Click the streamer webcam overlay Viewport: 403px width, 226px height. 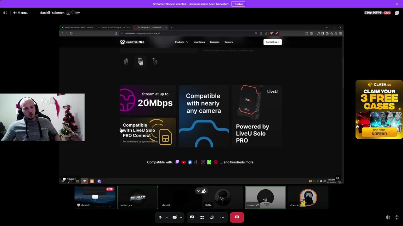pos(42,117)
